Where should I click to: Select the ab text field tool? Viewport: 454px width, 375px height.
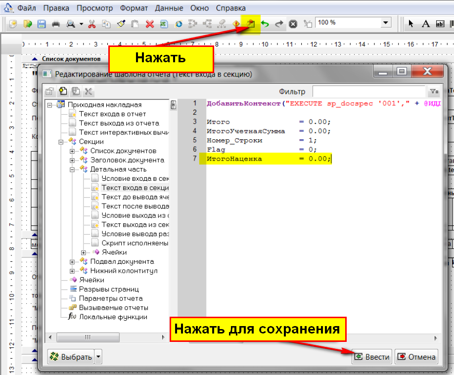pyautogui.click(x=440, y=24)
